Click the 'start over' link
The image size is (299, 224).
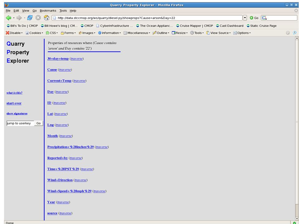pyautogui.click(x=14, y=103)
